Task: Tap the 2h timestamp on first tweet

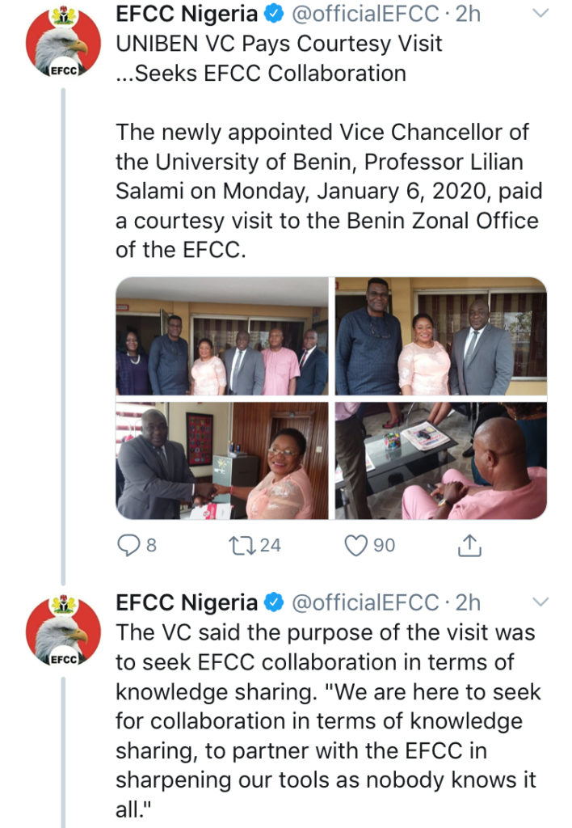Action: 469,15
